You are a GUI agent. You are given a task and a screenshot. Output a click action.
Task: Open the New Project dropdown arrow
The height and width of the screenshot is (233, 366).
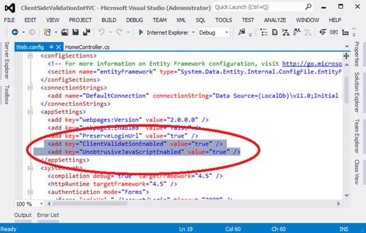click(x=56, y=32)
